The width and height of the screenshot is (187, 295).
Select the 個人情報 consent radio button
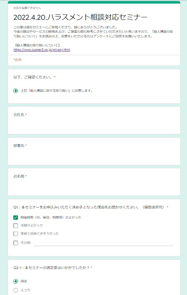pyautogui.click(x=16, y=91)
